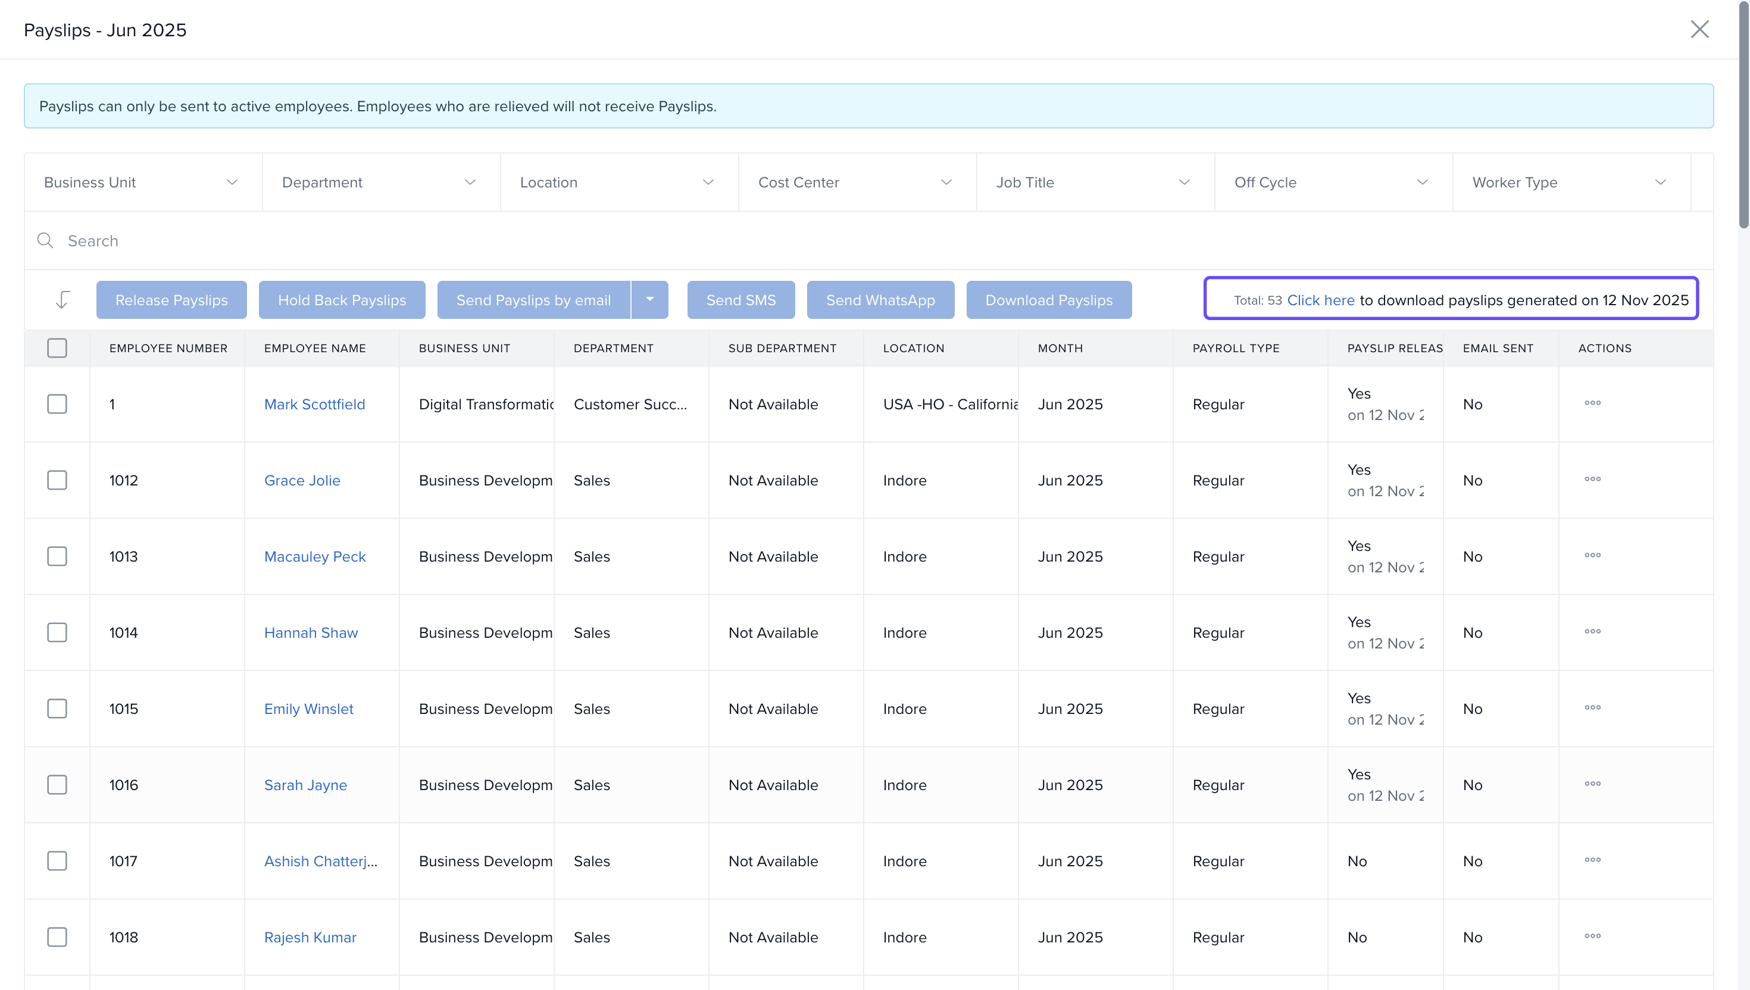The image size is (1750, 990).
Task: Open actions menu for Mark Scottfield
Action: (1592, 403)
